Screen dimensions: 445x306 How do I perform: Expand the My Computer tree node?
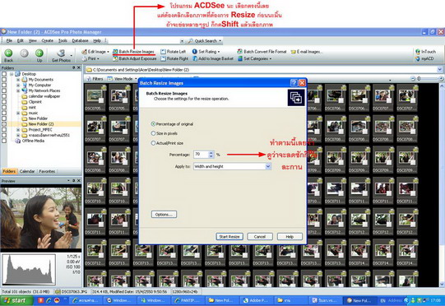click(x=18, y=86)
